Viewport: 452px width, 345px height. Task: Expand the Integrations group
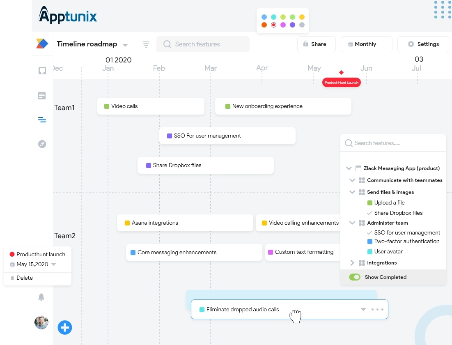click(x=352, y=262)
